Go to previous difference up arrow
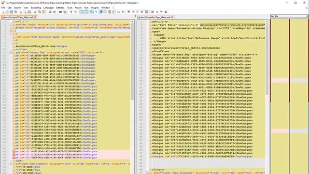 (x=157, y=12)
